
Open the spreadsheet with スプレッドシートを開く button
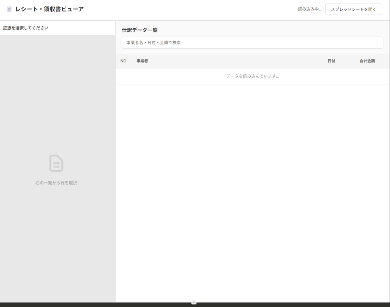click(353, 9)
